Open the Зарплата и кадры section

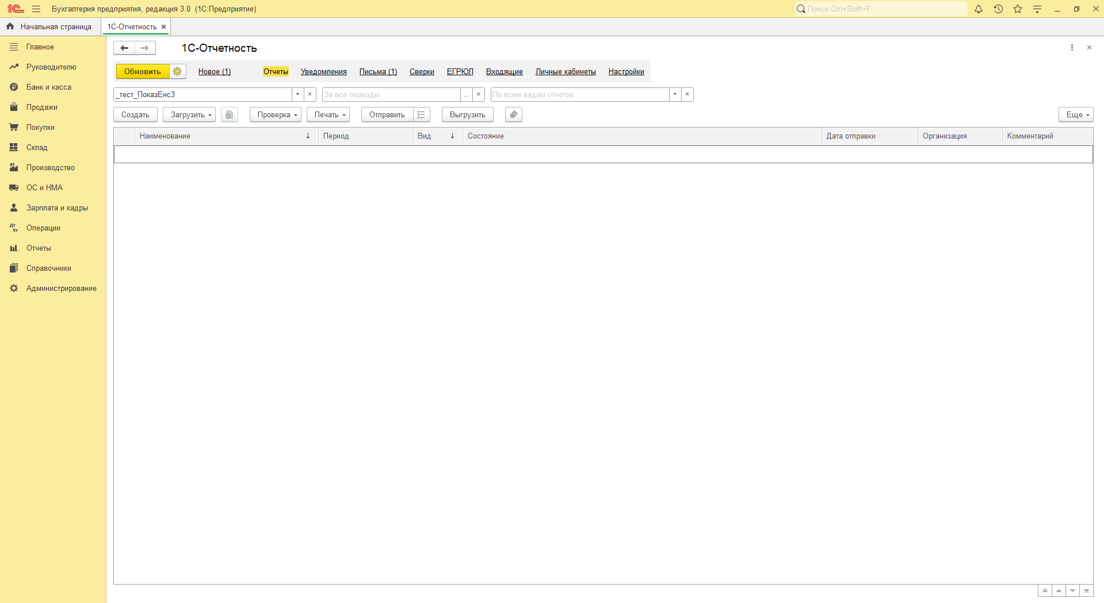click(53, 208)
